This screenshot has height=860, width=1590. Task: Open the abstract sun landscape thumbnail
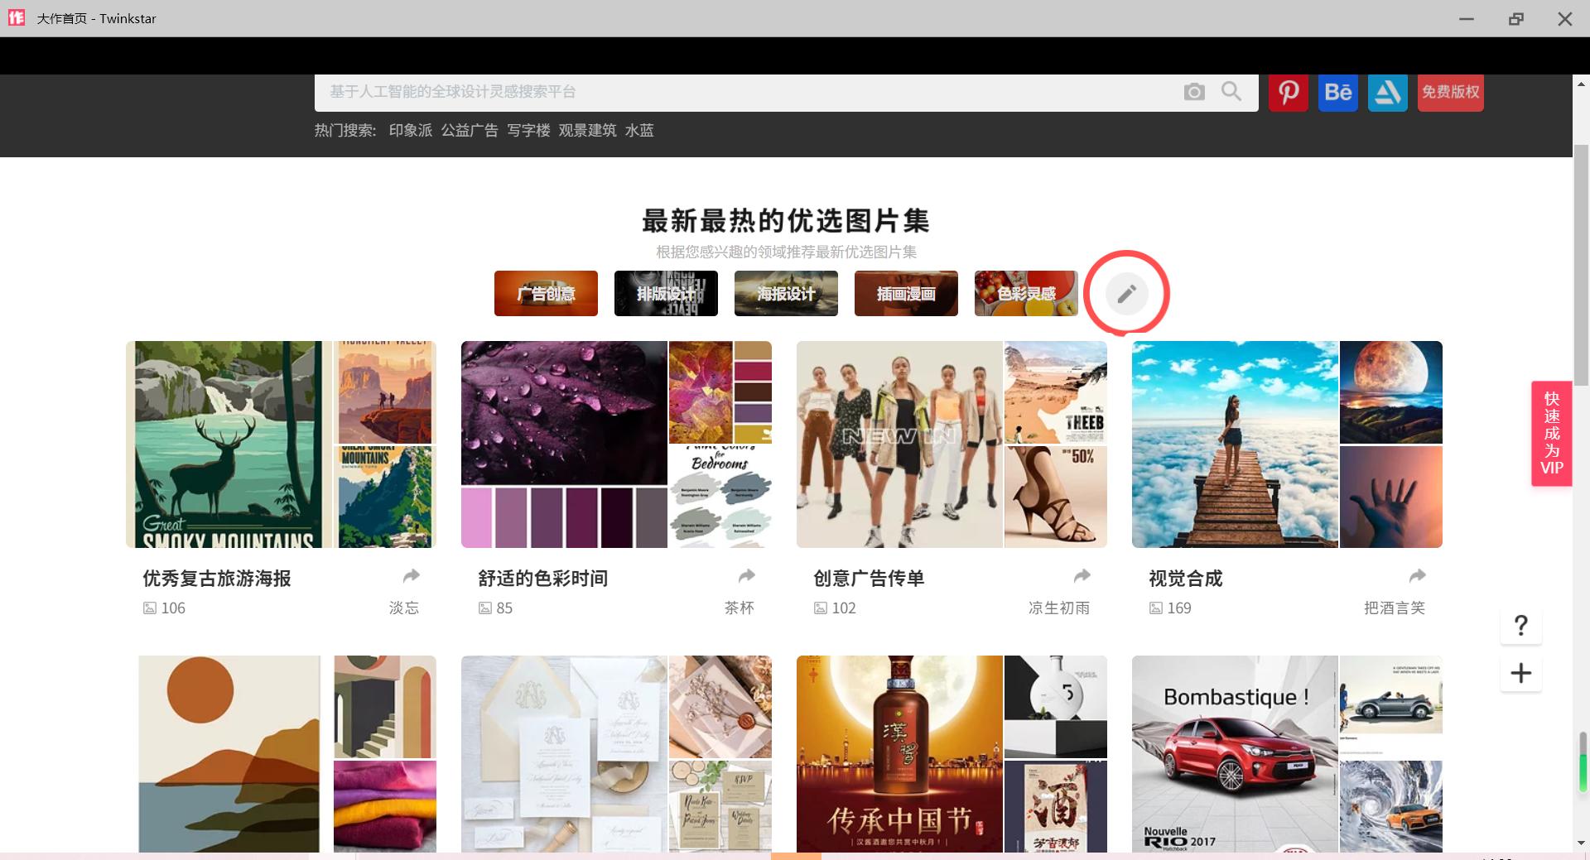(229, 754)
